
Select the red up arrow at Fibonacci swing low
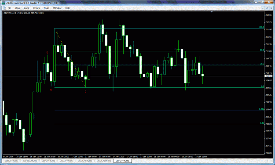(x=85, y=91)
